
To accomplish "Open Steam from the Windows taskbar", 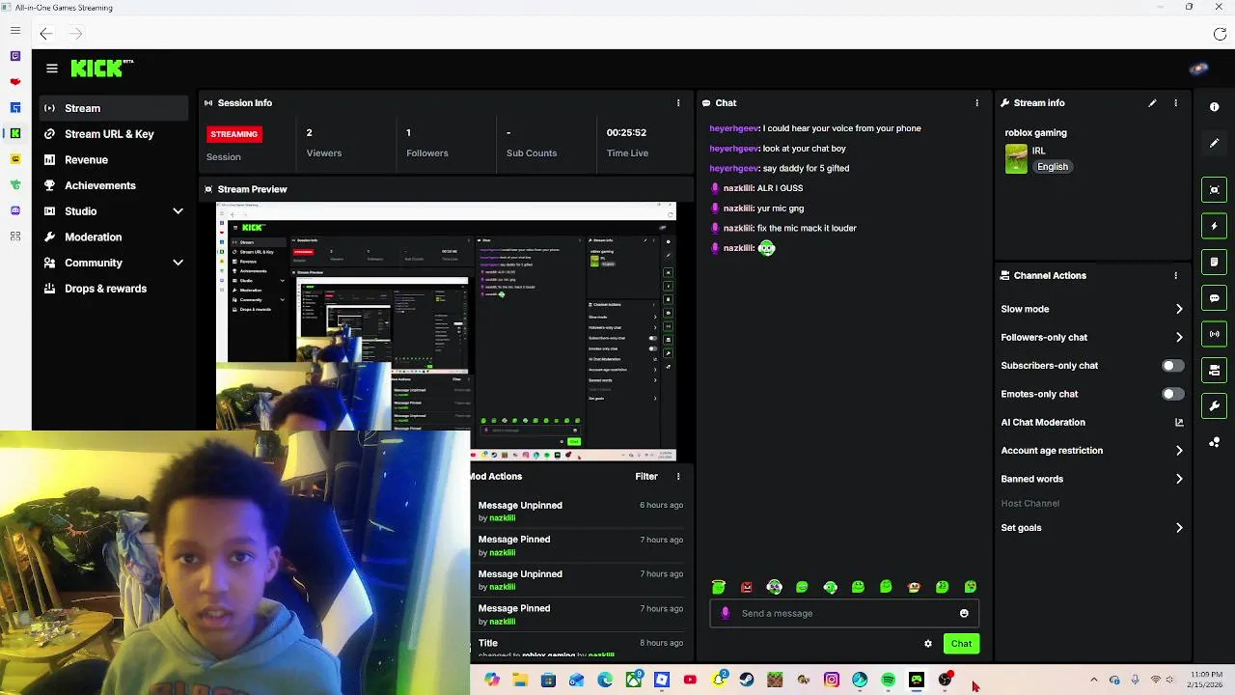I will (x=747, y=681).
